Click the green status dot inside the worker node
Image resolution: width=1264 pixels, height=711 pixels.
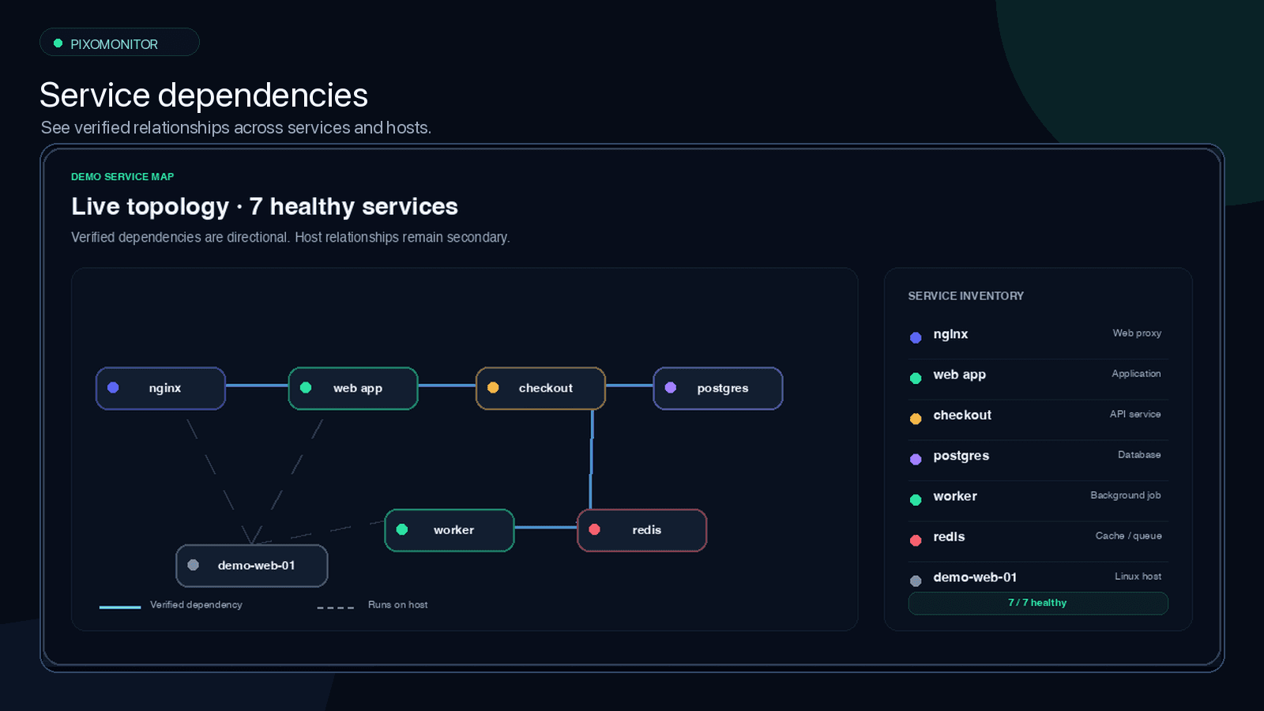pyautogui.click(x=402, y=529)
